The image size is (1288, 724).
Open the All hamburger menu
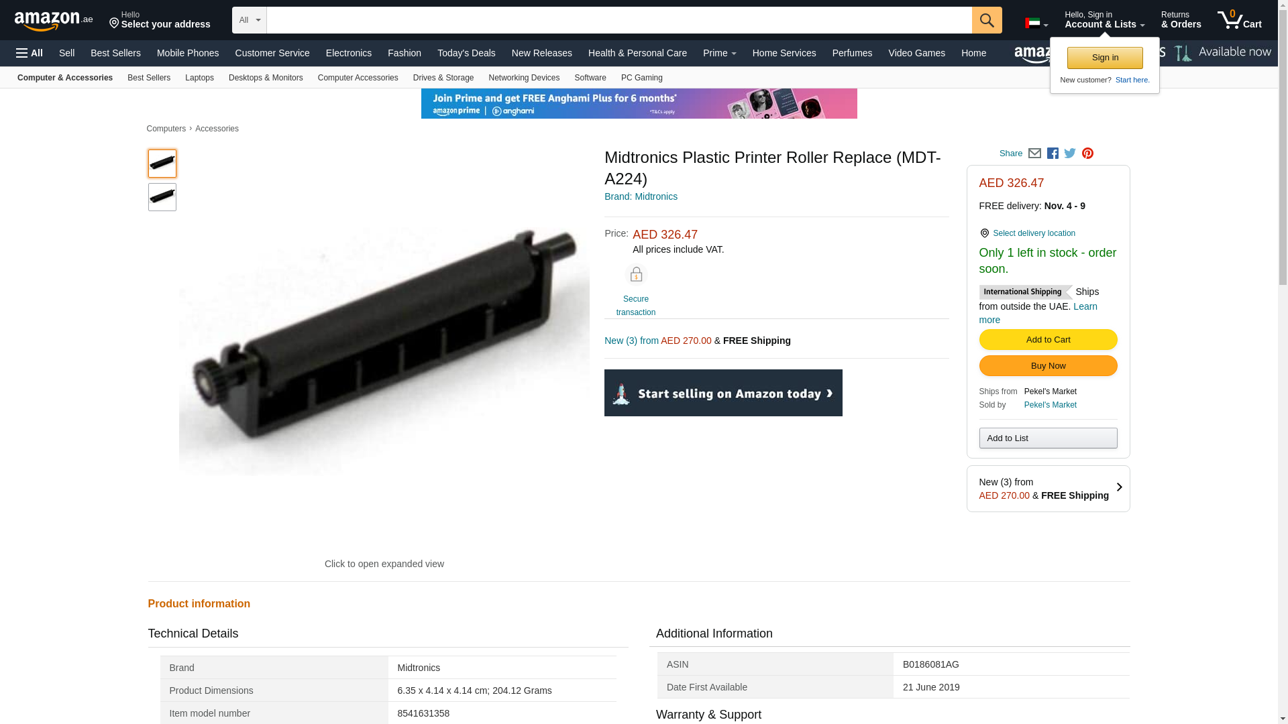click(x=30, y=53)
